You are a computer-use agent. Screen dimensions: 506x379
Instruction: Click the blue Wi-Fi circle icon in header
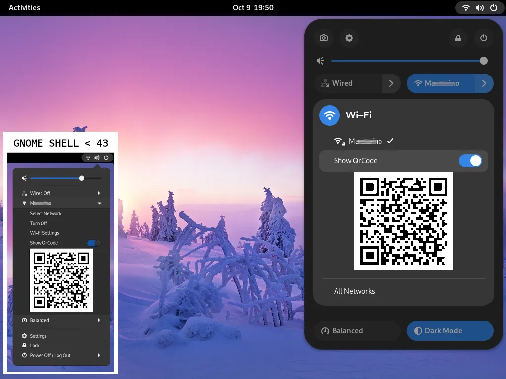(x=330, y=115)
